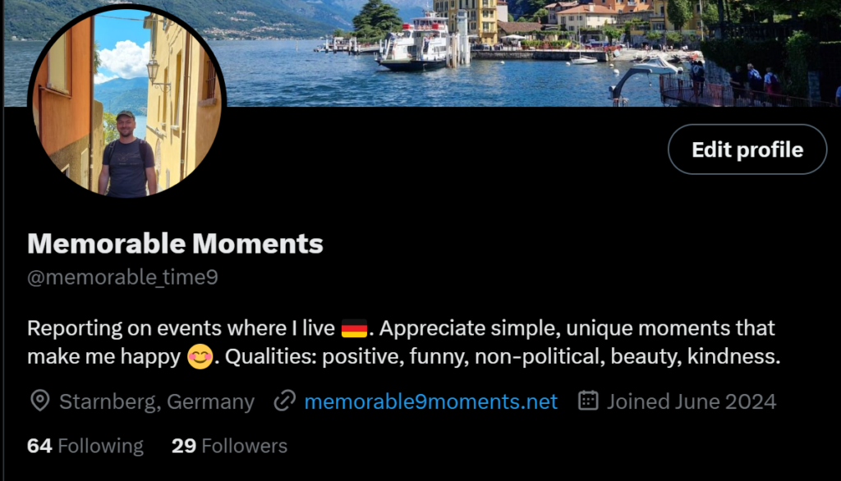Click the @memorable_time9 handle
This screenshot has width=841, height=481.
(x=123, y=277)
